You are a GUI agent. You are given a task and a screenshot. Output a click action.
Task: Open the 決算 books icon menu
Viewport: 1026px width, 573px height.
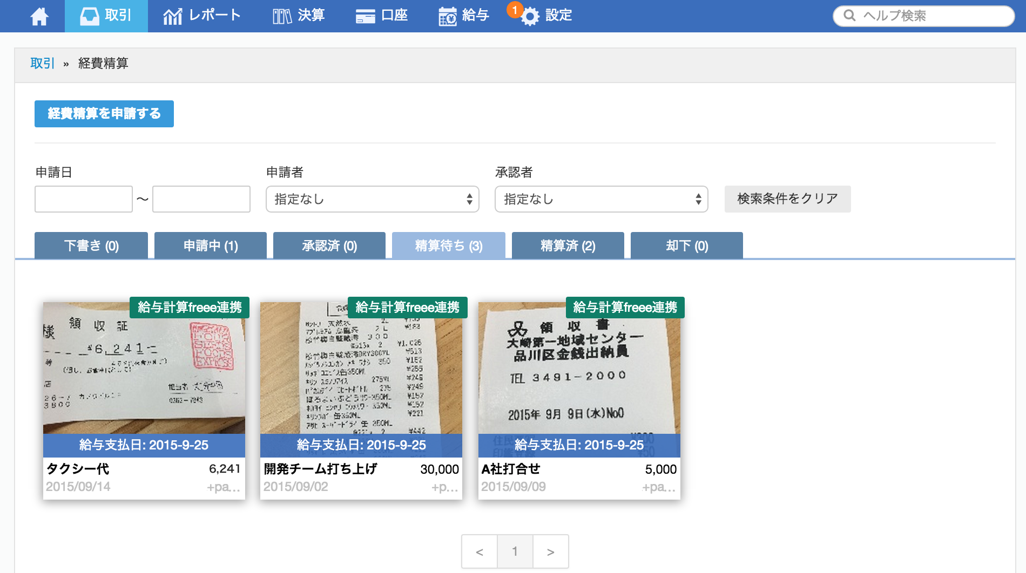[282, 16]
